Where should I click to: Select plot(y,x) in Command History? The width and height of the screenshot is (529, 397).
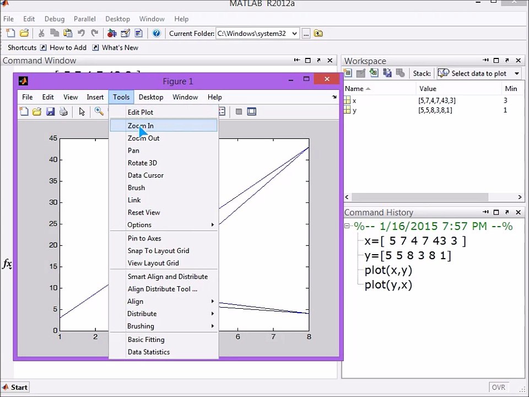[x=388, y=285]
